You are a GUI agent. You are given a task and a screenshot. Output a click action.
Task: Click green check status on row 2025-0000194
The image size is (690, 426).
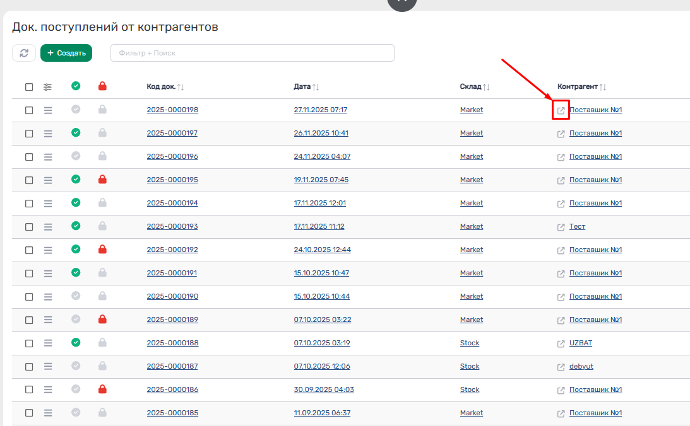click(76, 203)
